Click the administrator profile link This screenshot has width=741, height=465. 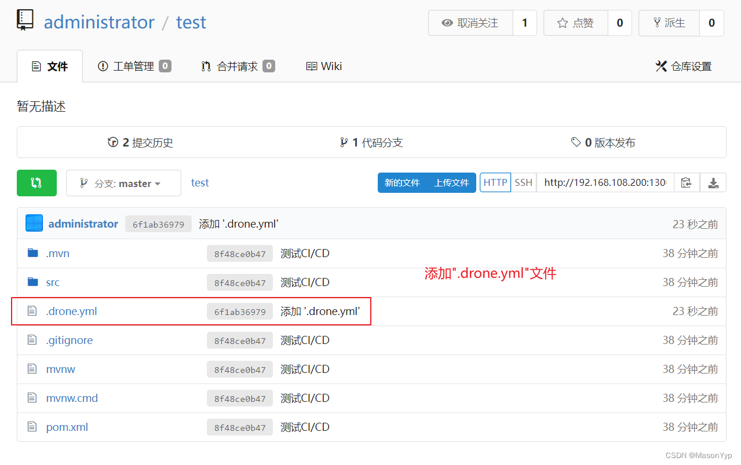click(99, 21)
